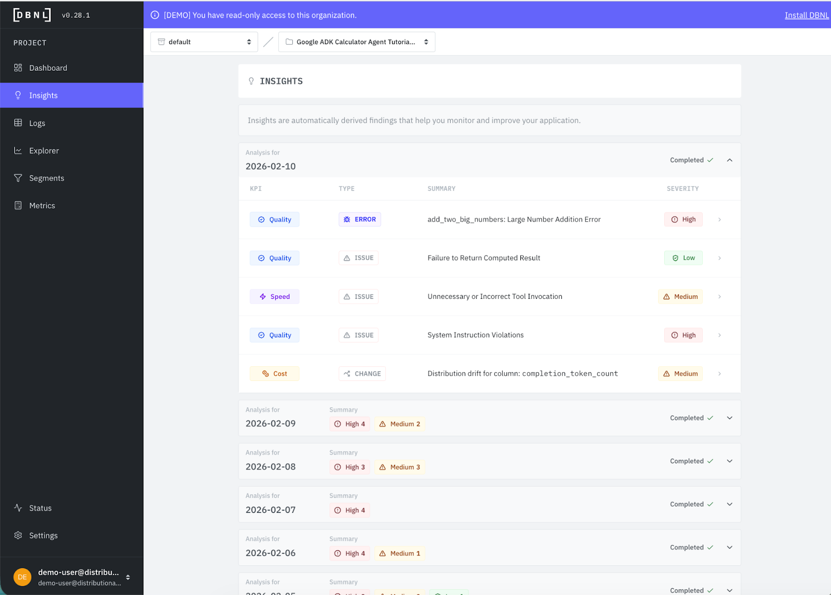831x595 pixels.
Task: Click the arrow on the Large Number Addition Error row
Action: [x=719, y=219]
